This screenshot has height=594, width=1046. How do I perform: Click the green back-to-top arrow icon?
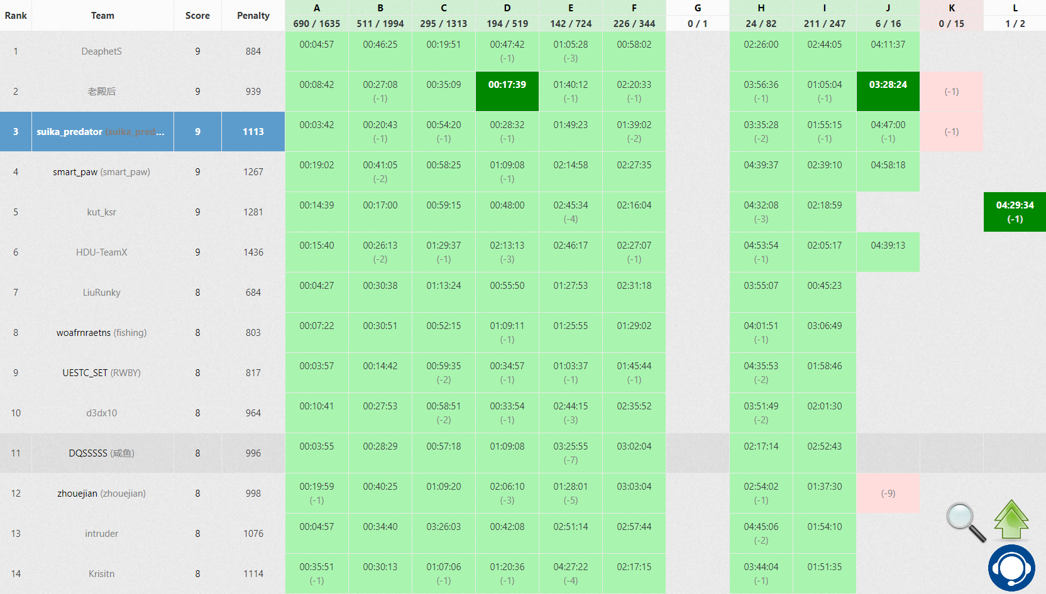pyautogui.click(x=1011, y=519)
